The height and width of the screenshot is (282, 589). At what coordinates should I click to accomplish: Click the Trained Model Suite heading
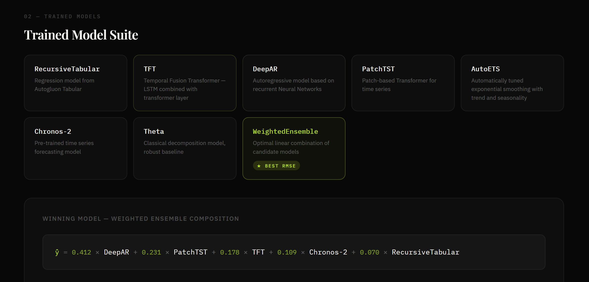coord(81,35)
